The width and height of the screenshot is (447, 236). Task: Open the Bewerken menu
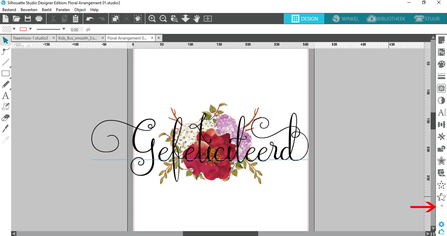point(29,10)
